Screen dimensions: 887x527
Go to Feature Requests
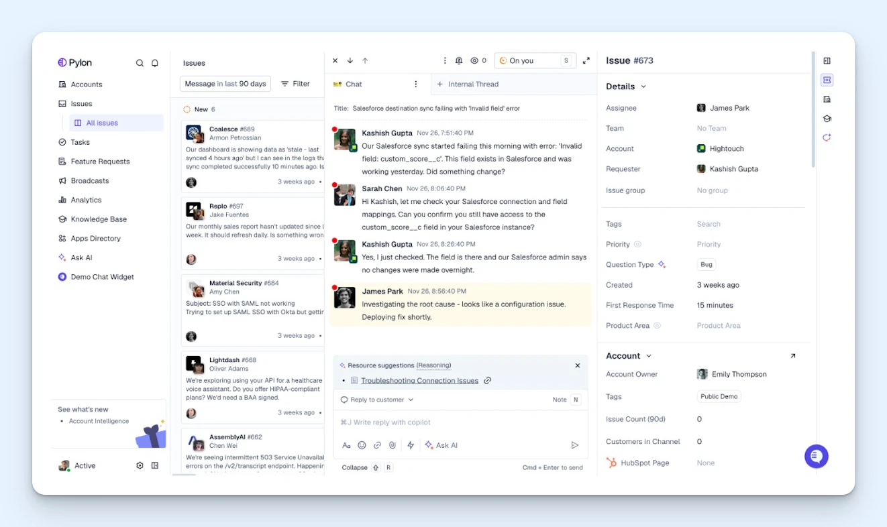coord(100,162)
